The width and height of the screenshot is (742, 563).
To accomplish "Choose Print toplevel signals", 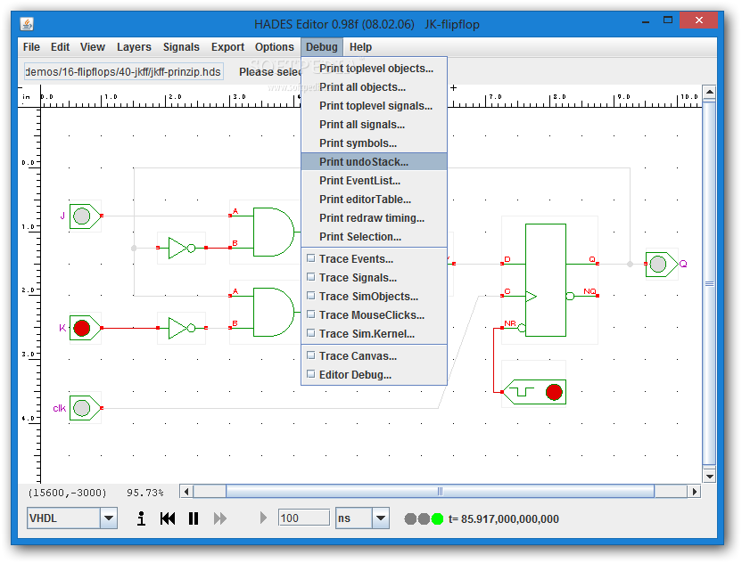I will click(374, 106).
